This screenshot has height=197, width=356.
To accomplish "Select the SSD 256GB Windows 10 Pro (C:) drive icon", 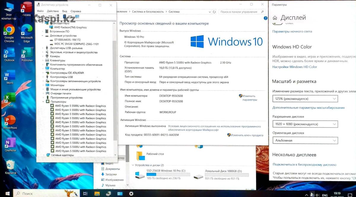I will [x=140, y=175].
